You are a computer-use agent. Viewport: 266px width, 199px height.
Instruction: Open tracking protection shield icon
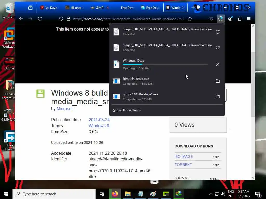[61, 19]
